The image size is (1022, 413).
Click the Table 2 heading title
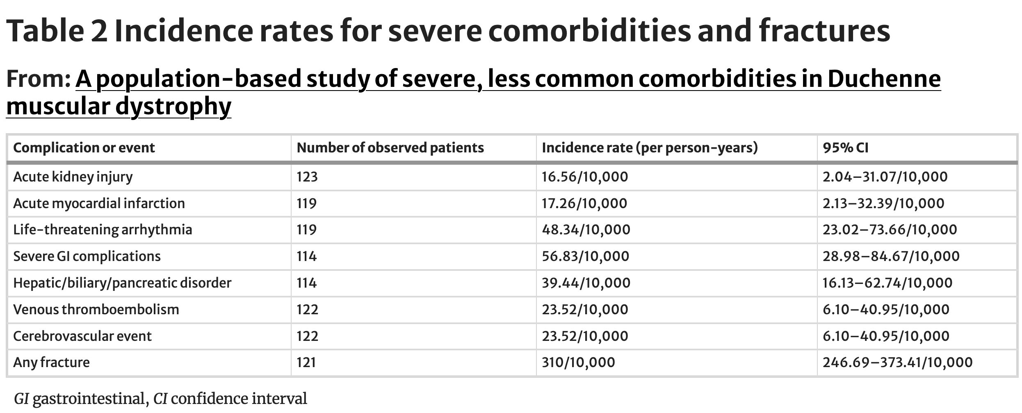click(448, 31)
